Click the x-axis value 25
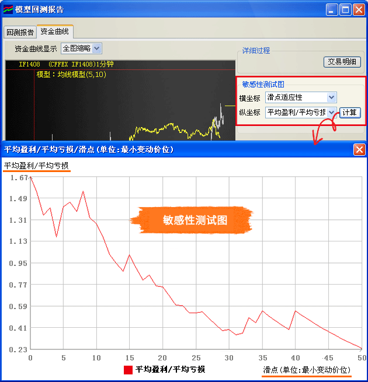The width and height of the screenshot is (368, 382). click(196, 358)
